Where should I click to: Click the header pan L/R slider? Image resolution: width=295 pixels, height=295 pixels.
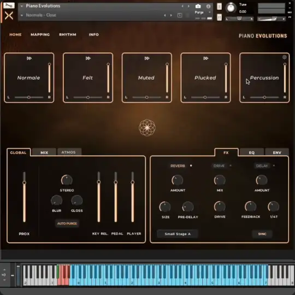pyautogui.click(x=239, y=19)
